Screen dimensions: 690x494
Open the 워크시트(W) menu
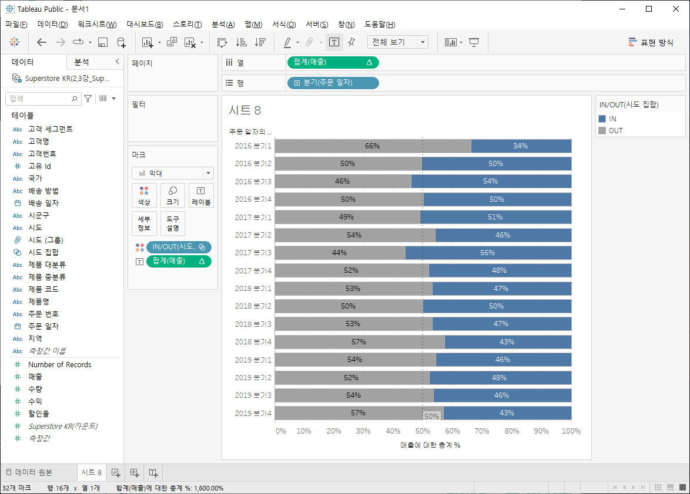click(97, 24)
